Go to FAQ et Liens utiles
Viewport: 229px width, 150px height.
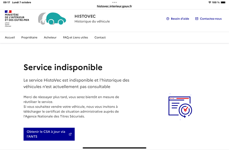[76, 37]
